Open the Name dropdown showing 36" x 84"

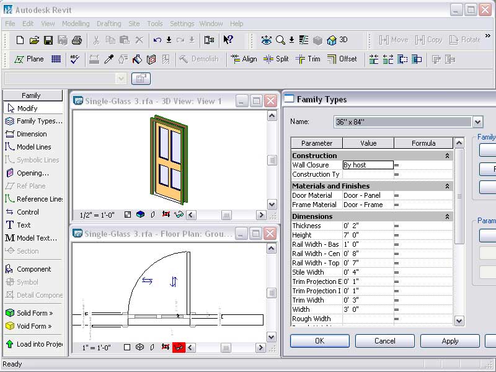[477, 122]
